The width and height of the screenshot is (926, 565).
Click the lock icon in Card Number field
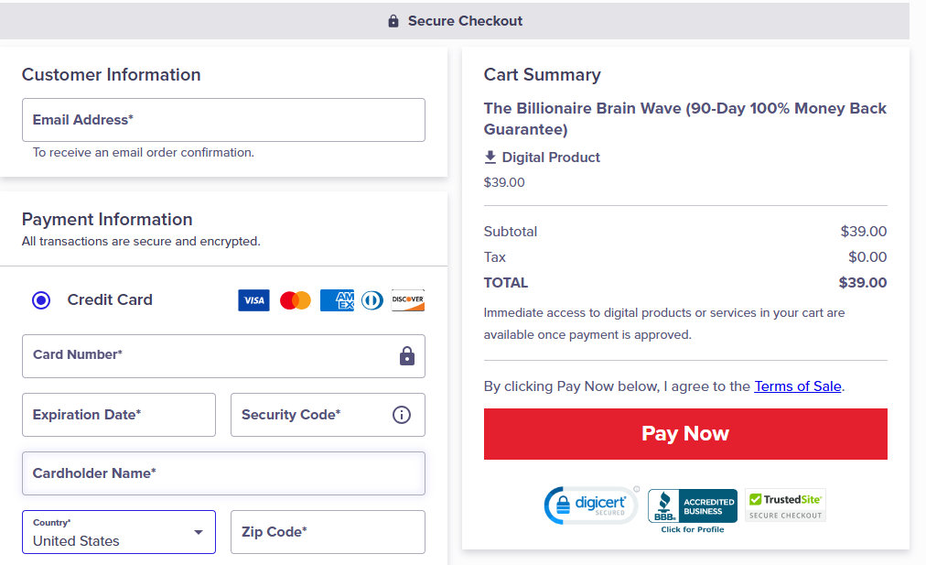[406, 356]
